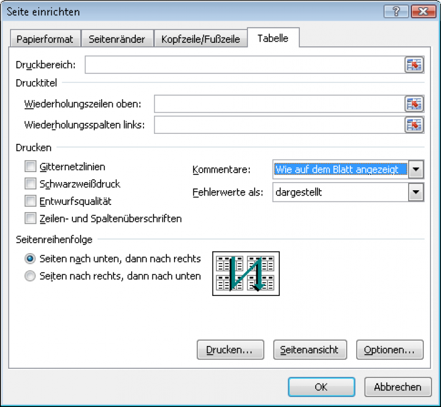This screenshot has height=407, width=441.
Task: Go to the Kopfzeile/Fußzeile tab
Action: pos(201,39)
